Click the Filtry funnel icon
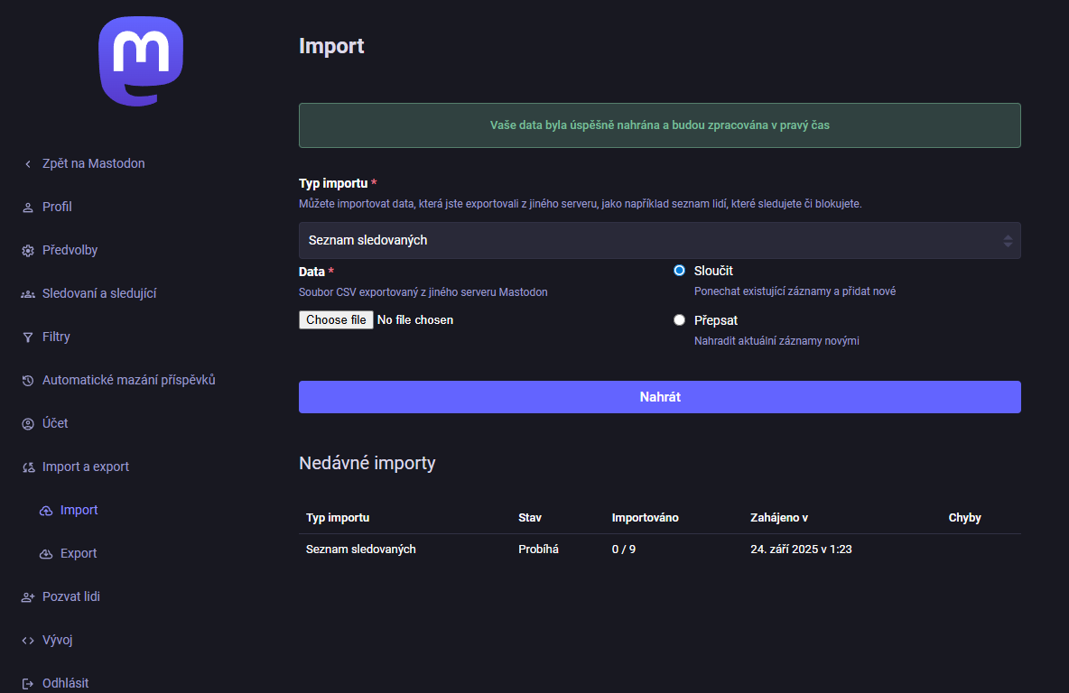Viewport: 1069px width, 693px height. [27, 337]
